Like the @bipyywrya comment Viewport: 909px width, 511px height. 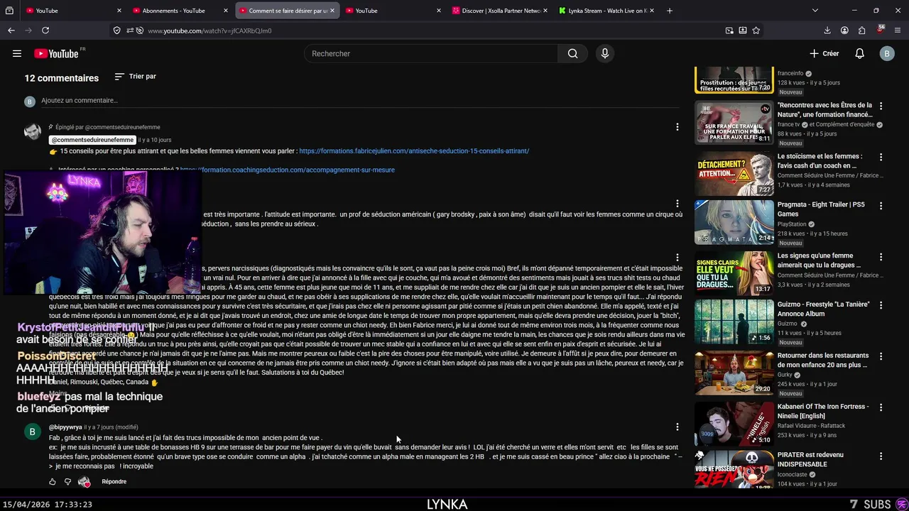pos(52,482)
